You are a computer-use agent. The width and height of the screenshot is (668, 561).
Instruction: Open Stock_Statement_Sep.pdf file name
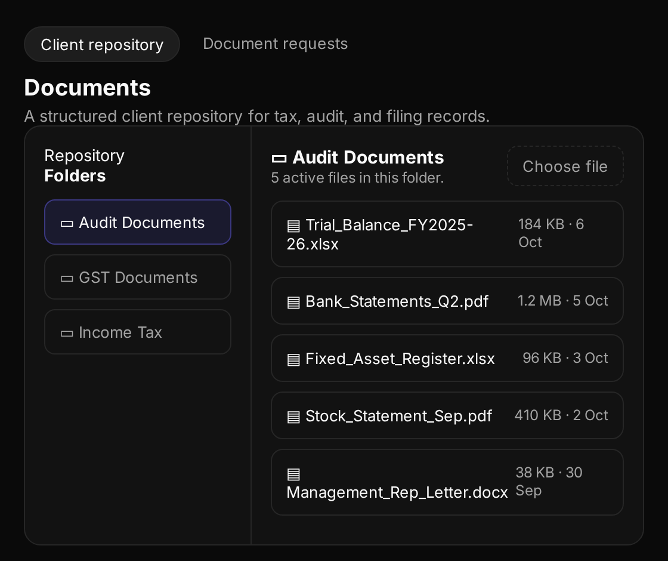399,415
